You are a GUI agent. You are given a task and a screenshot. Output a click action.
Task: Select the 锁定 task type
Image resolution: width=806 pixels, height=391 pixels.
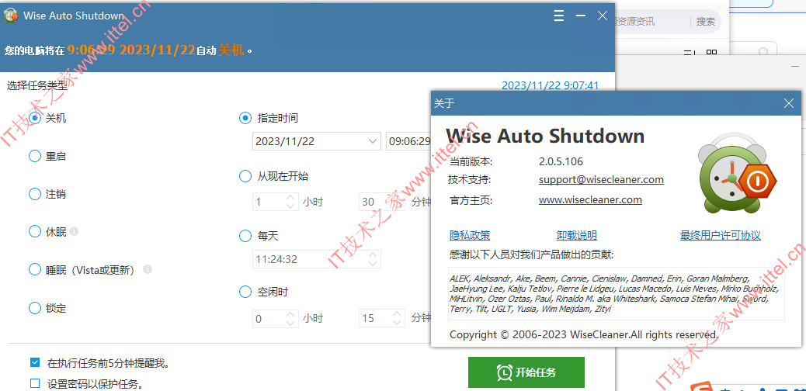pos(34,308)
